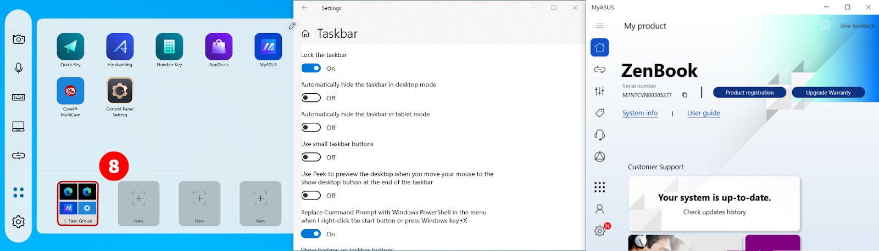
Task: Select the Home icon in MyASUS sidebar
Action: tap(599, 48)
